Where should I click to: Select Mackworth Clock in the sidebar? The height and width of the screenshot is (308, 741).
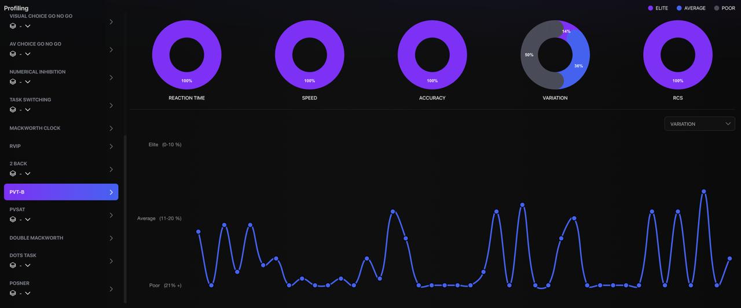(35, 128)
